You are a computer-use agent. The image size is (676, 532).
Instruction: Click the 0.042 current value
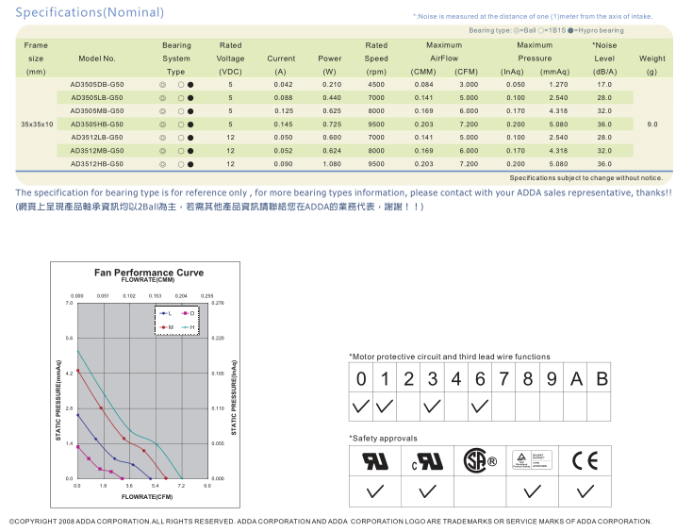click(283, 85)
